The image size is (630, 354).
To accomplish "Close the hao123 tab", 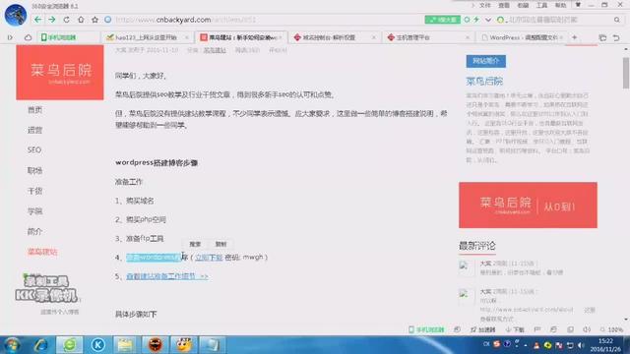I will [186, 37].
